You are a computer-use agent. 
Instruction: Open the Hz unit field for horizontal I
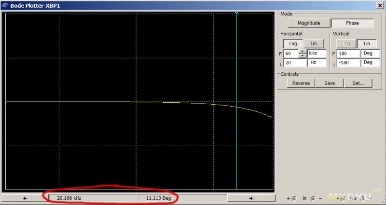click(317, 63)
